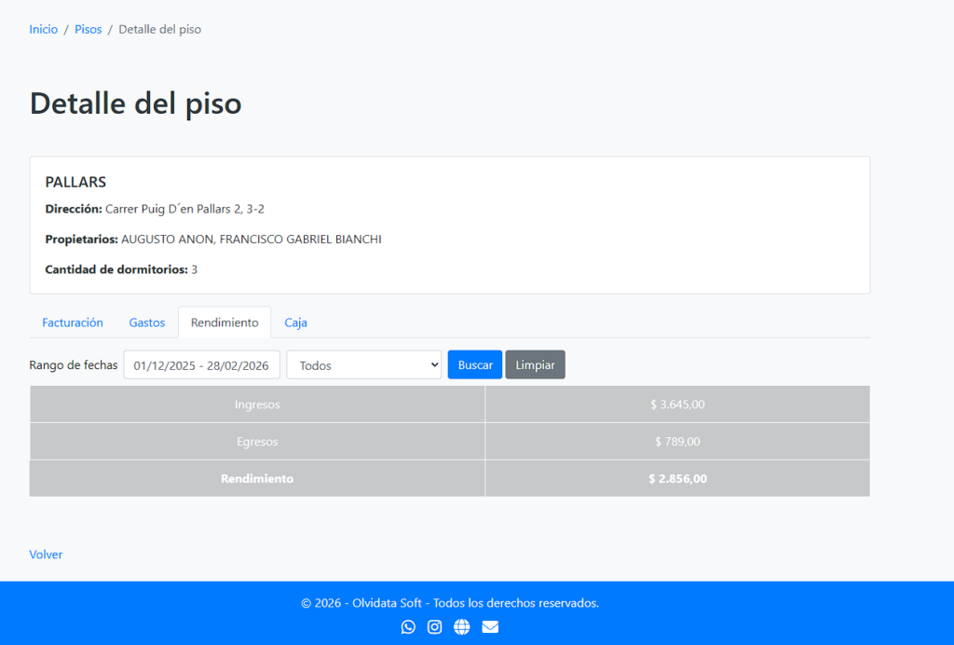The image size is (954, 645).
Task: Open the website globe icon
Action: pyautogui.click(x=462, y=627)
